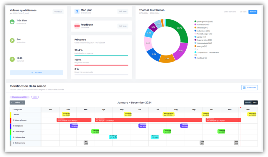Go to previous period with left arrow
This screenshot has height=157, width=268.
point(12,102)
